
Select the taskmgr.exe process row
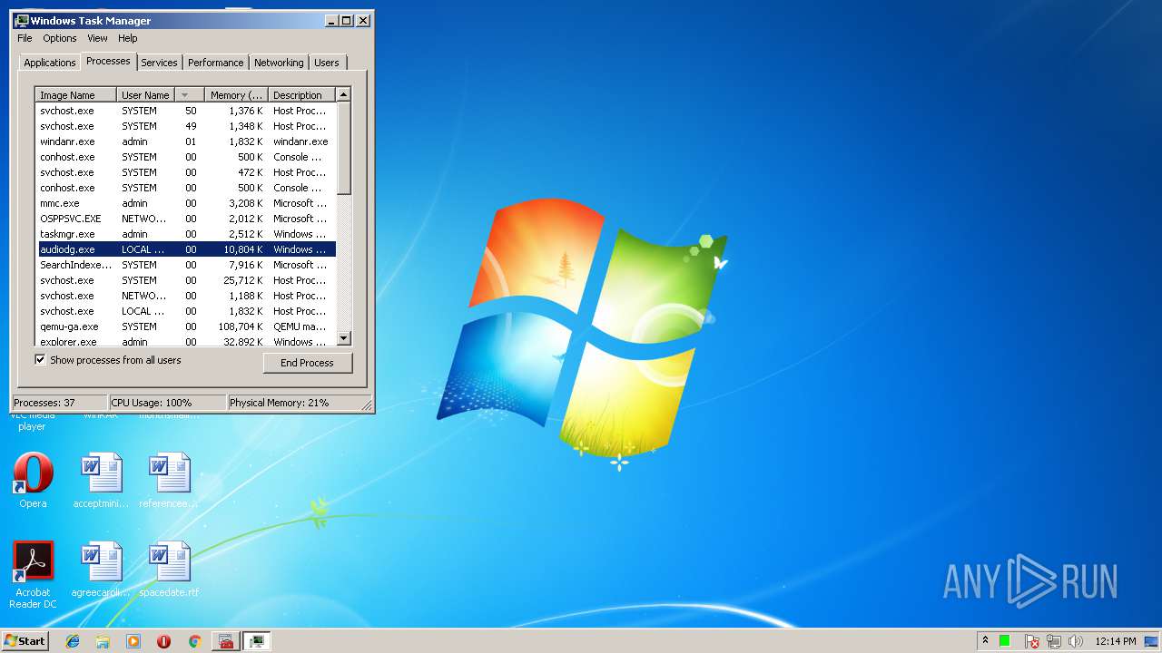186,234
